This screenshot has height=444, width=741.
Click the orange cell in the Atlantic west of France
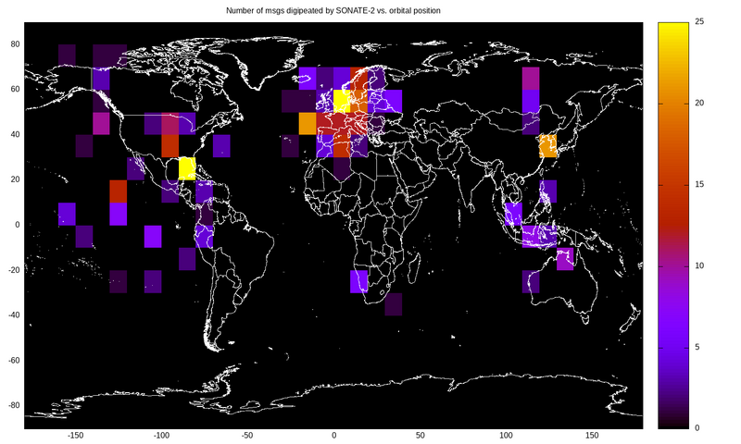[308, 123]
